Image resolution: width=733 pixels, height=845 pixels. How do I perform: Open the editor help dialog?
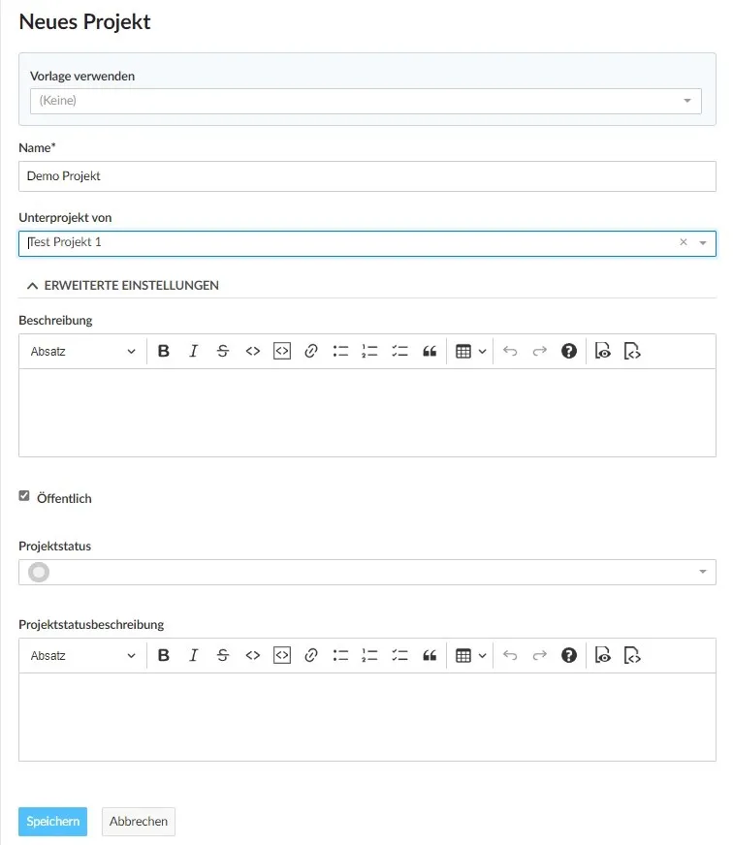(569, 351)
